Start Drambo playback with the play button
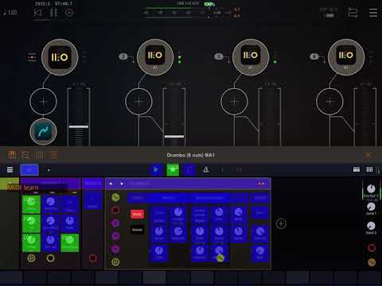 (156, 170)
